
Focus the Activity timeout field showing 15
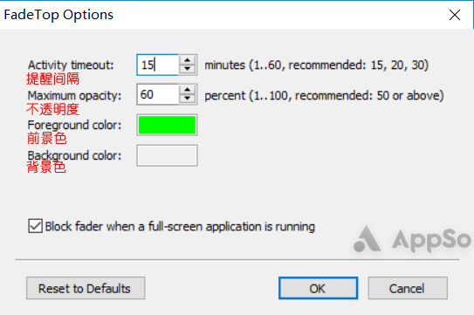[158, 65]
